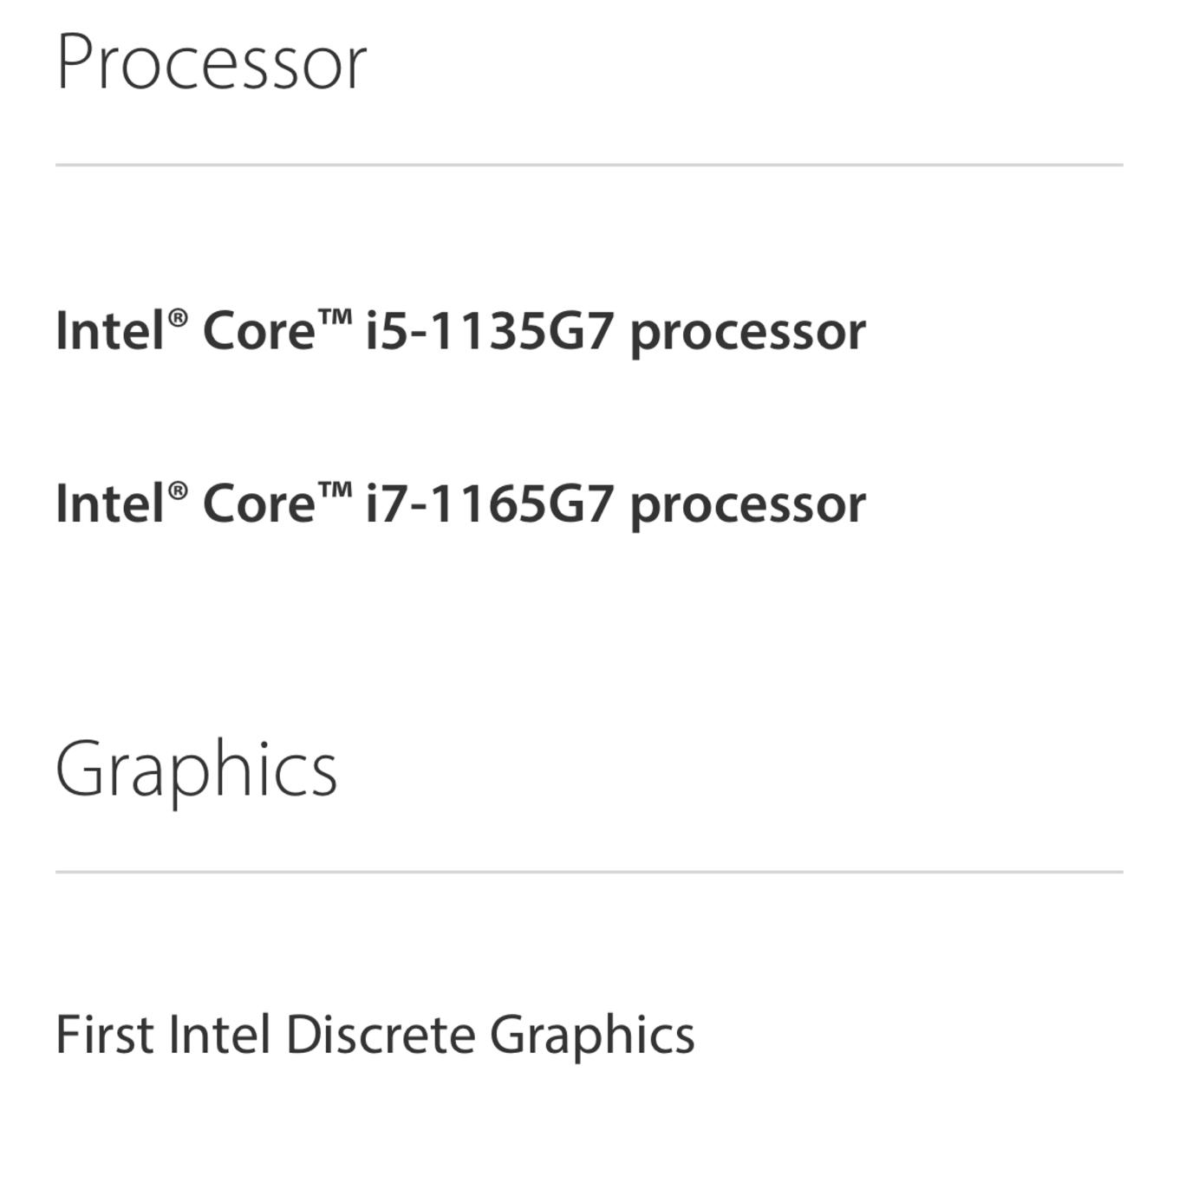Click the Processor section heading
This screenshot has height=1189, width=1179.
pyautogui.click(x=212, y=62)
